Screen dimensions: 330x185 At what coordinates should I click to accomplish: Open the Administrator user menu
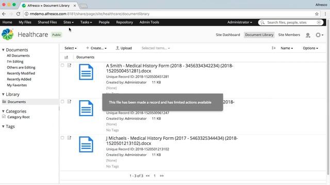(x=239, y=22)
